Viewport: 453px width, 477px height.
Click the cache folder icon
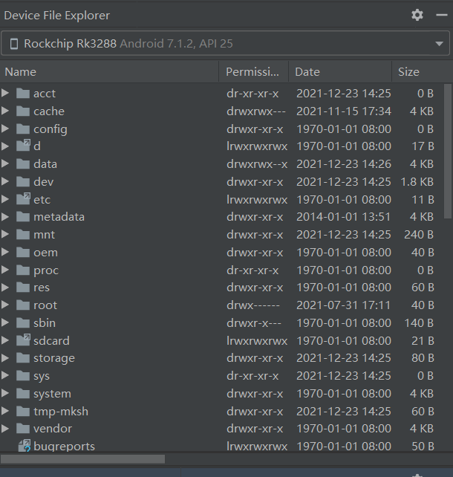23,111
